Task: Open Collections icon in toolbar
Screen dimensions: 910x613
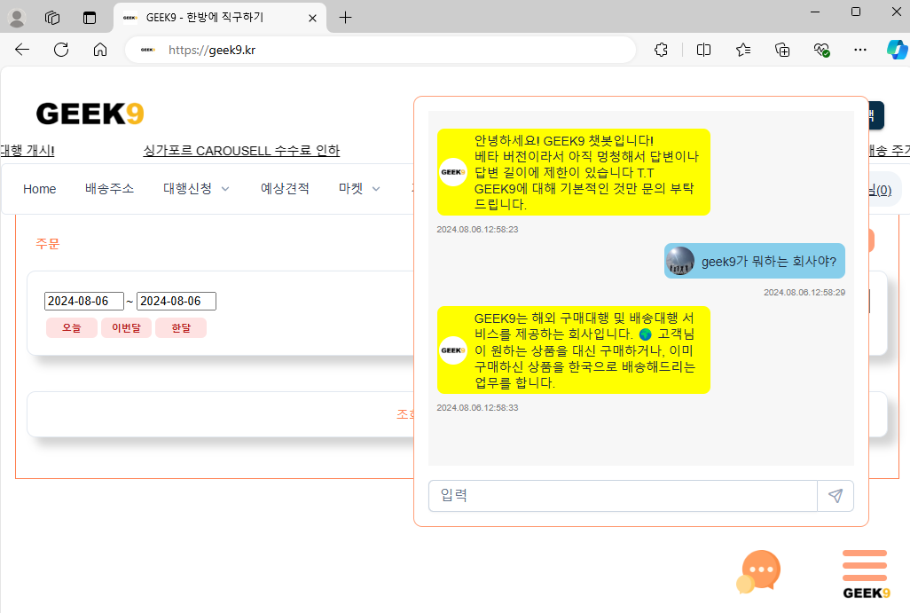Action: point(782,50)
